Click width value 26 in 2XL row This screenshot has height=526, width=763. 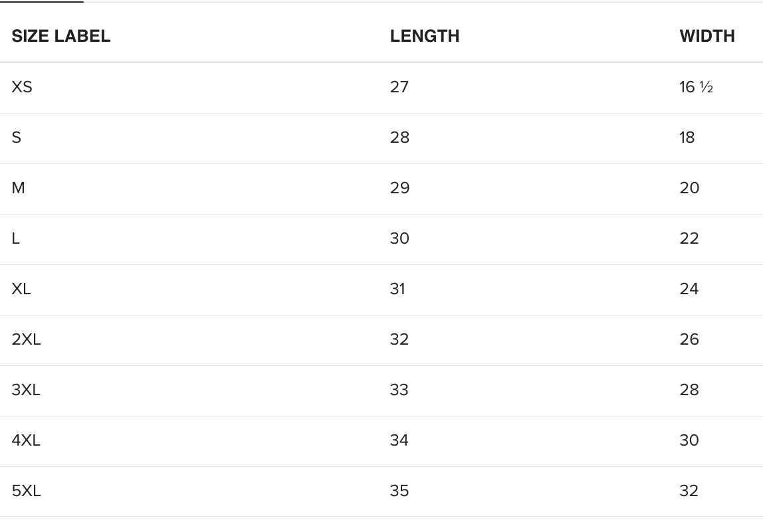point(689,339)
